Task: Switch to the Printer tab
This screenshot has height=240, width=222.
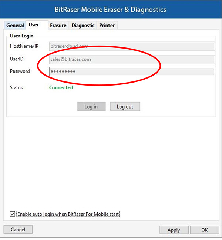Action: 107,25
